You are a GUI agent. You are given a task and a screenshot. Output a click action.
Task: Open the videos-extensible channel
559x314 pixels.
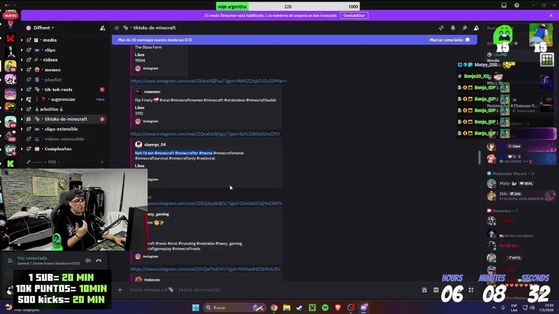coord(65,139)
